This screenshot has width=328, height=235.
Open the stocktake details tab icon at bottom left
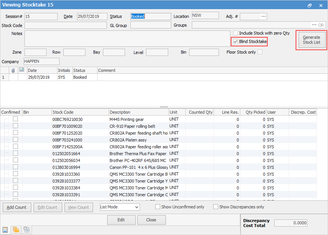click(5, 229)
